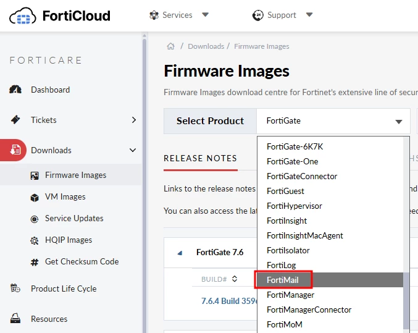
Task: Open the Support dropdown arrow
Action: (x=309, y=15)
